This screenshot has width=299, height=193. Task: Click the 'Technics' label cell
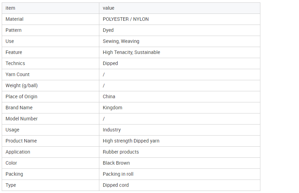[x=15, y=63]
